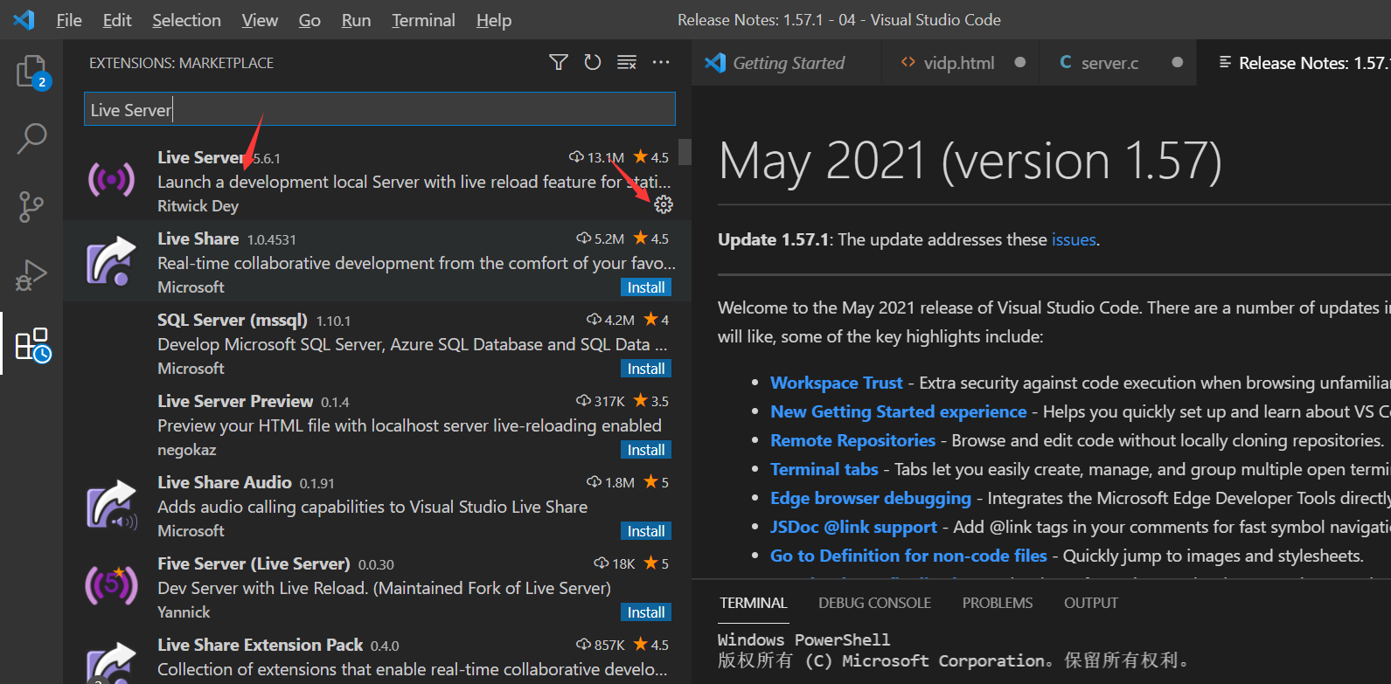Open the Go menu
The height and width of the screenshot is (684, 1391).
[309, 20]
